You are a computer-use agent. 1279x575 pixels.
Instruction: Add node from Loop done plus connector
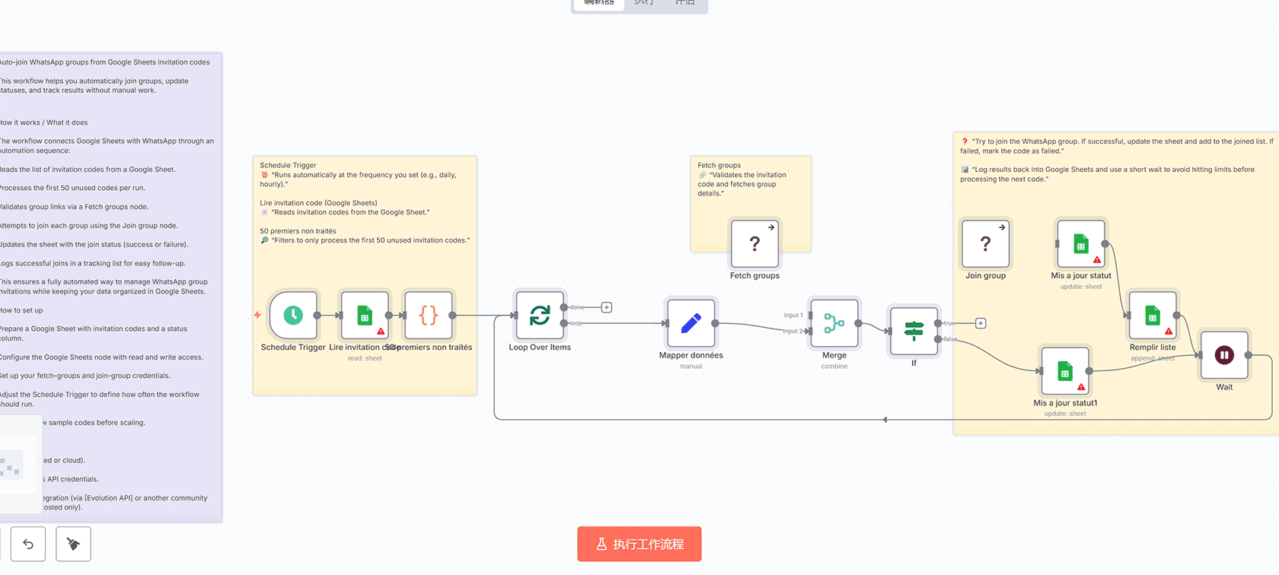[607, 307]
